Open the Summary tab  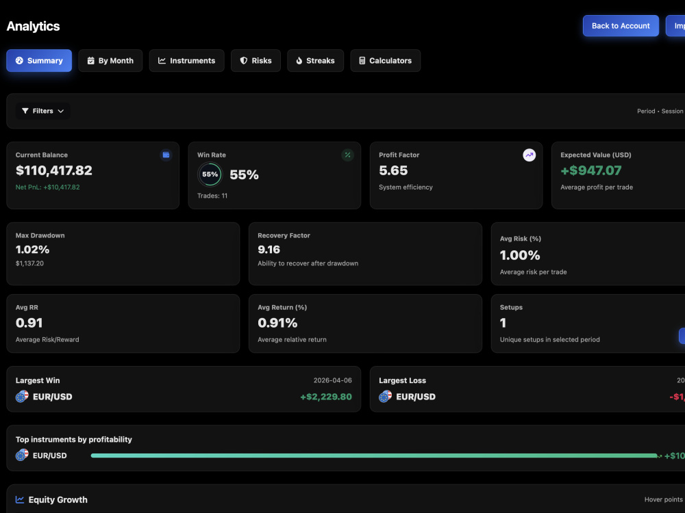39,61
